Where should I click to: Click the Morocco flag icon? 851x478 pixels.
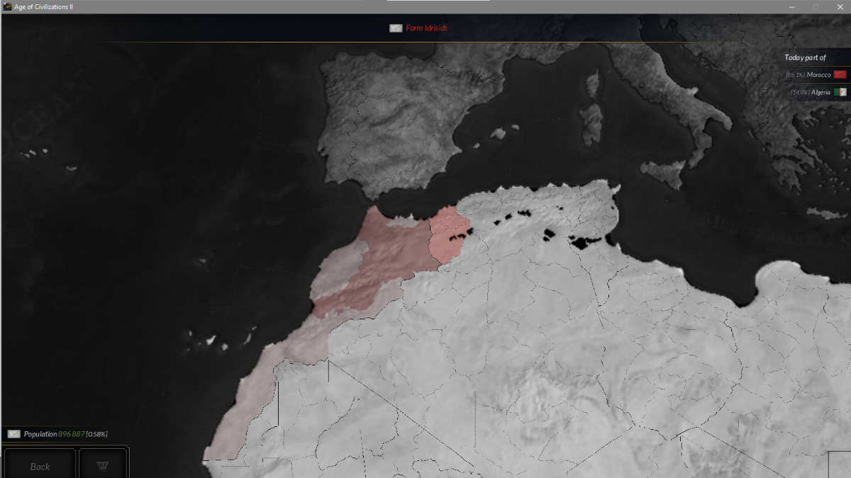(840, 74)
